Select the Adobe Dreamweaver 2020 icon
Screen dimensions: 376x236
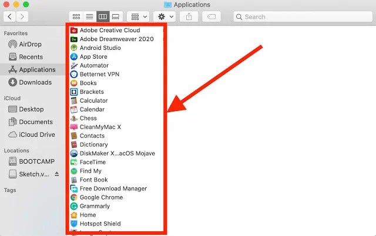point(74,39)
